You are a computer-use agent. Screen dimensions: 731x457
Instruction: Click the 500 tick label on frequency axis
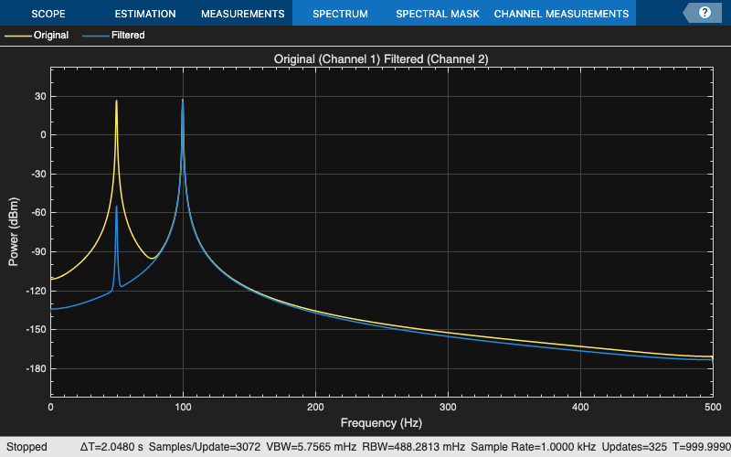[713, 407]
